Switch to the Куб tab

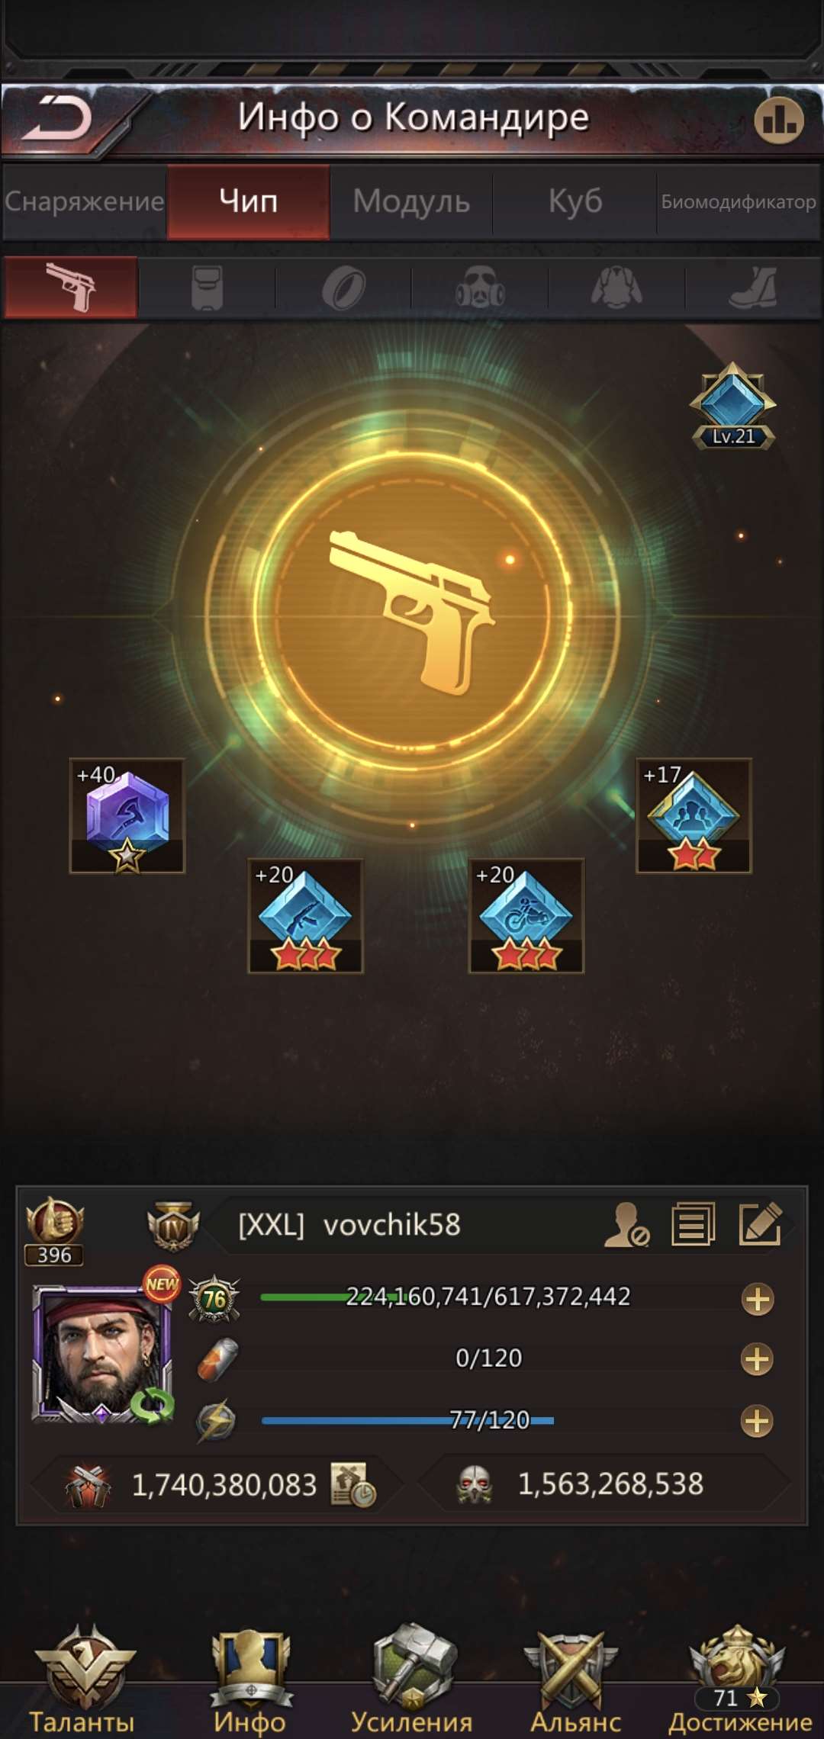click(575, 201)
